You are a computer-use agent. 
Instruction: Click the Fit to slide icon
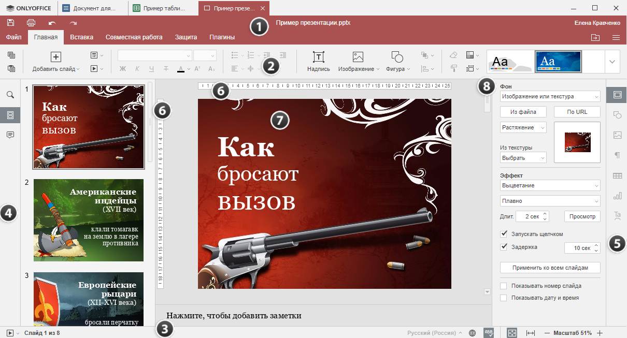pos(512,333)
